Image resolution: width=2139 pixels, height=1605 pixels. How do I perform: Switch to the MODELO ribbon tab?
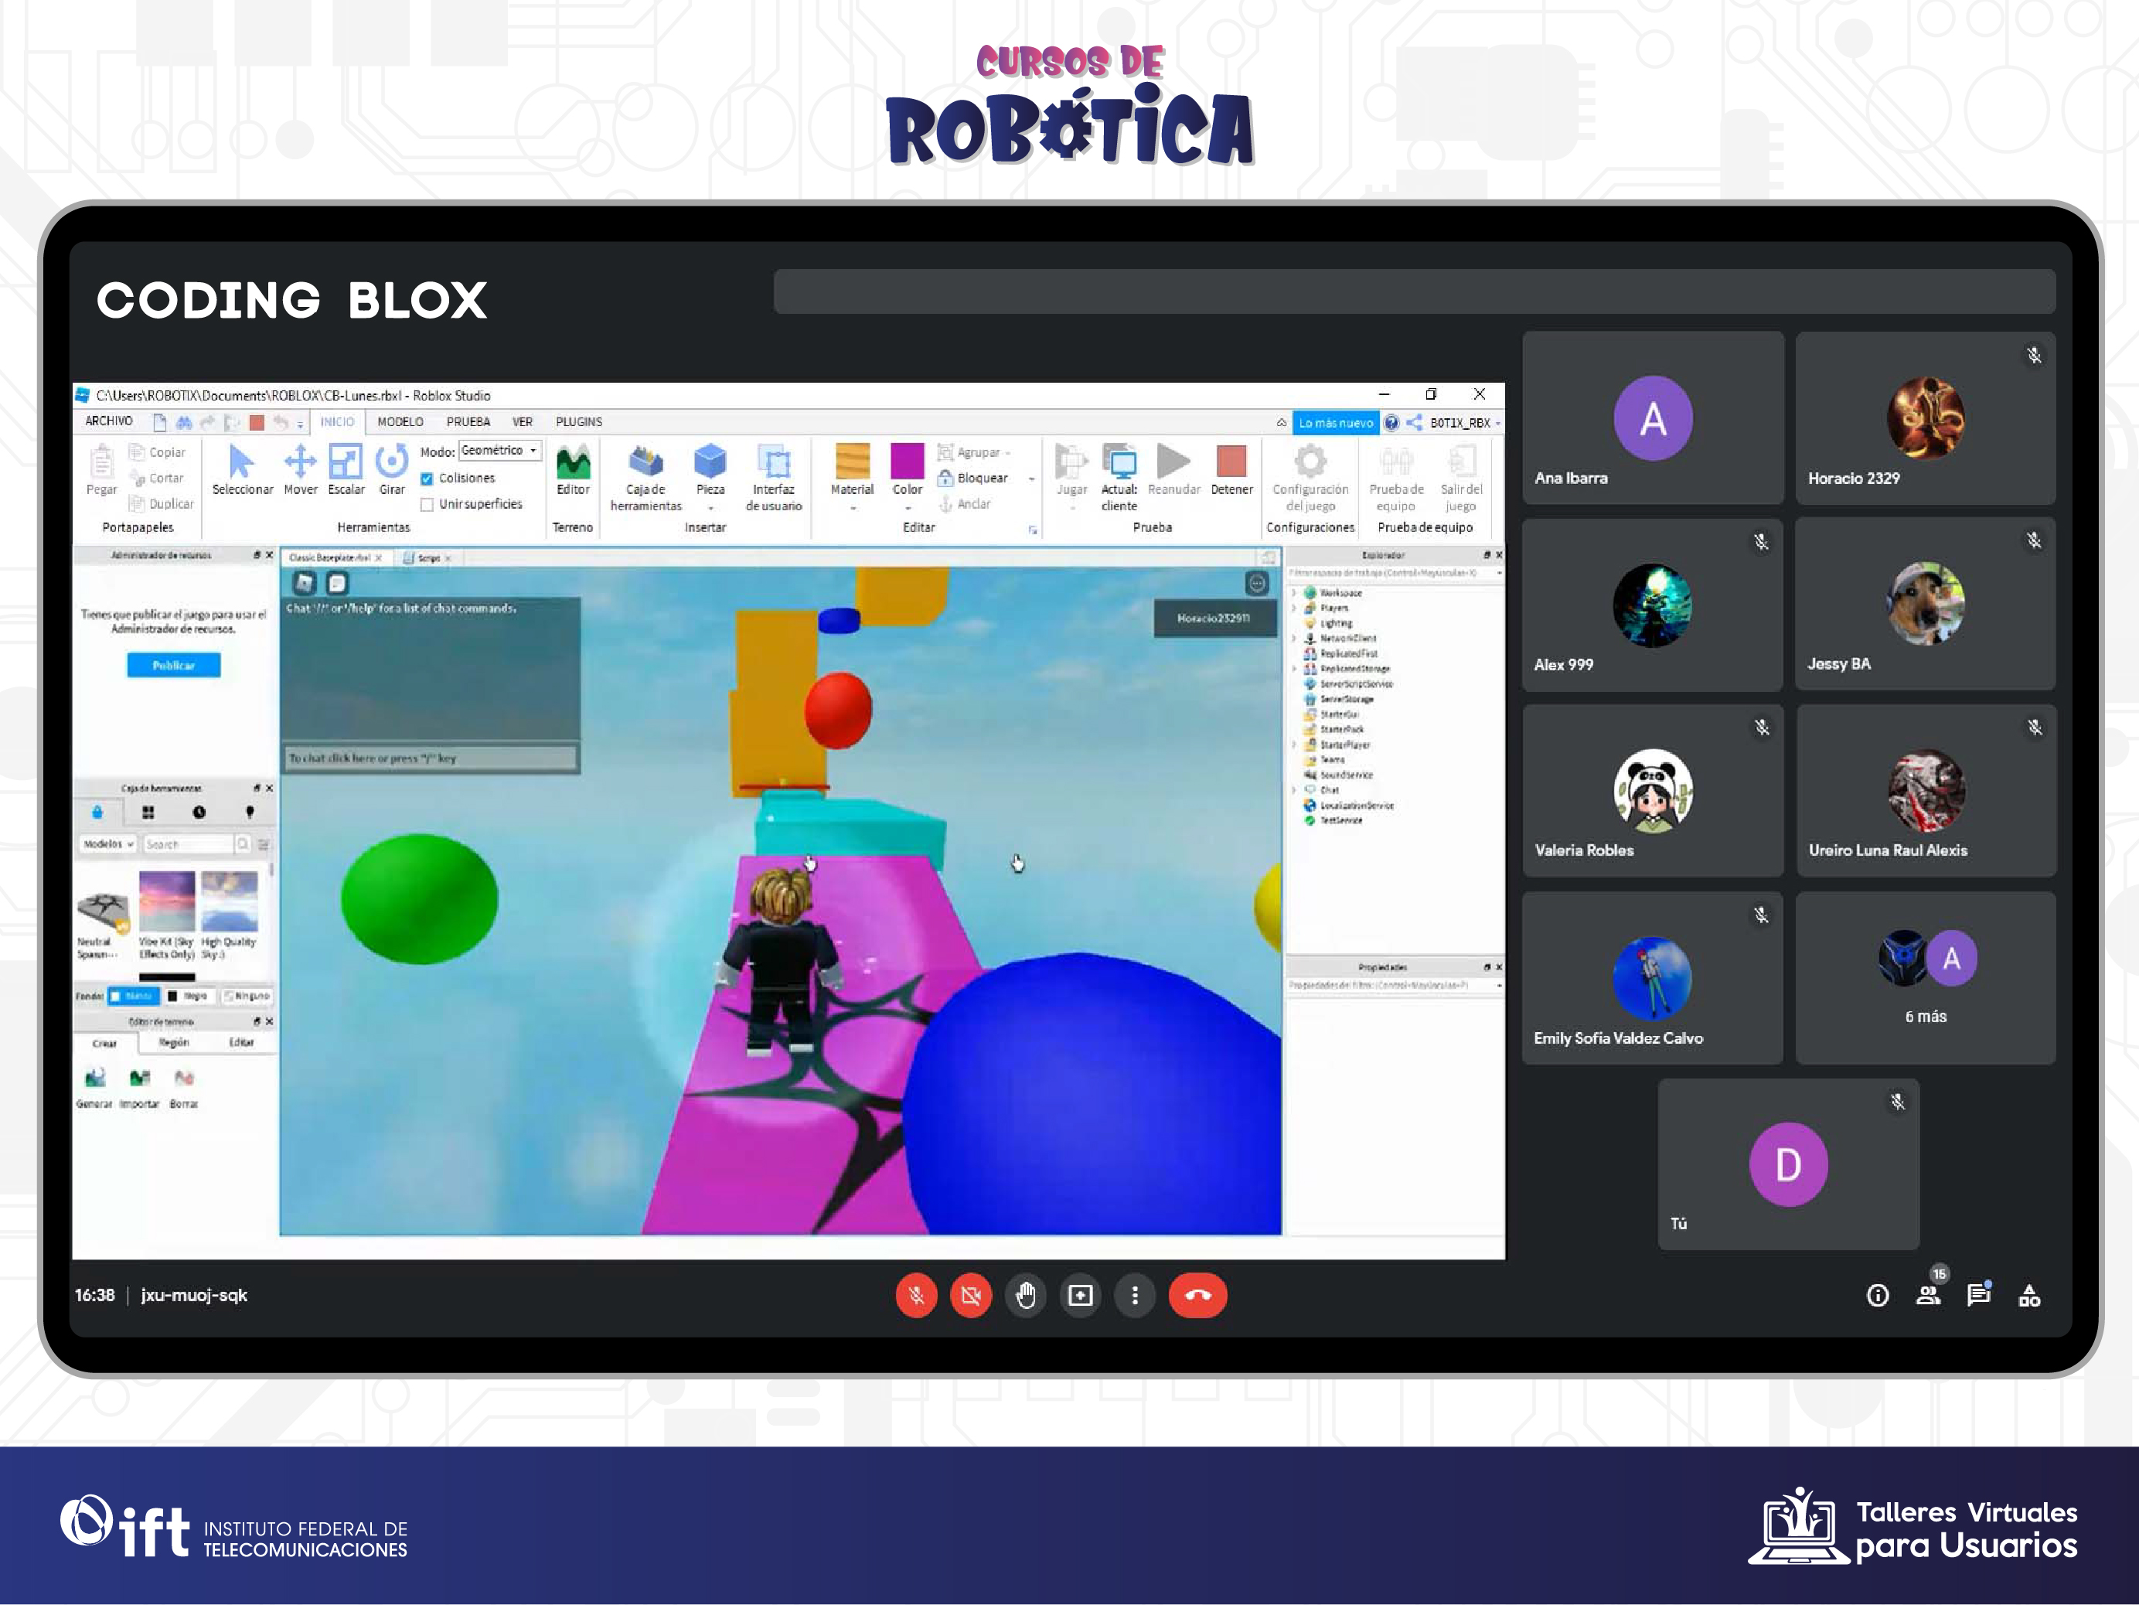click(400, 421)
